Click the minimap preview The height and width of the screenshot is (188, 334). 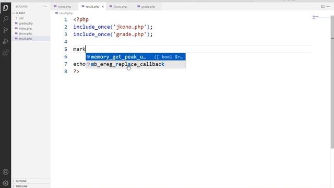pyautogui.click(x=316, y=17)
